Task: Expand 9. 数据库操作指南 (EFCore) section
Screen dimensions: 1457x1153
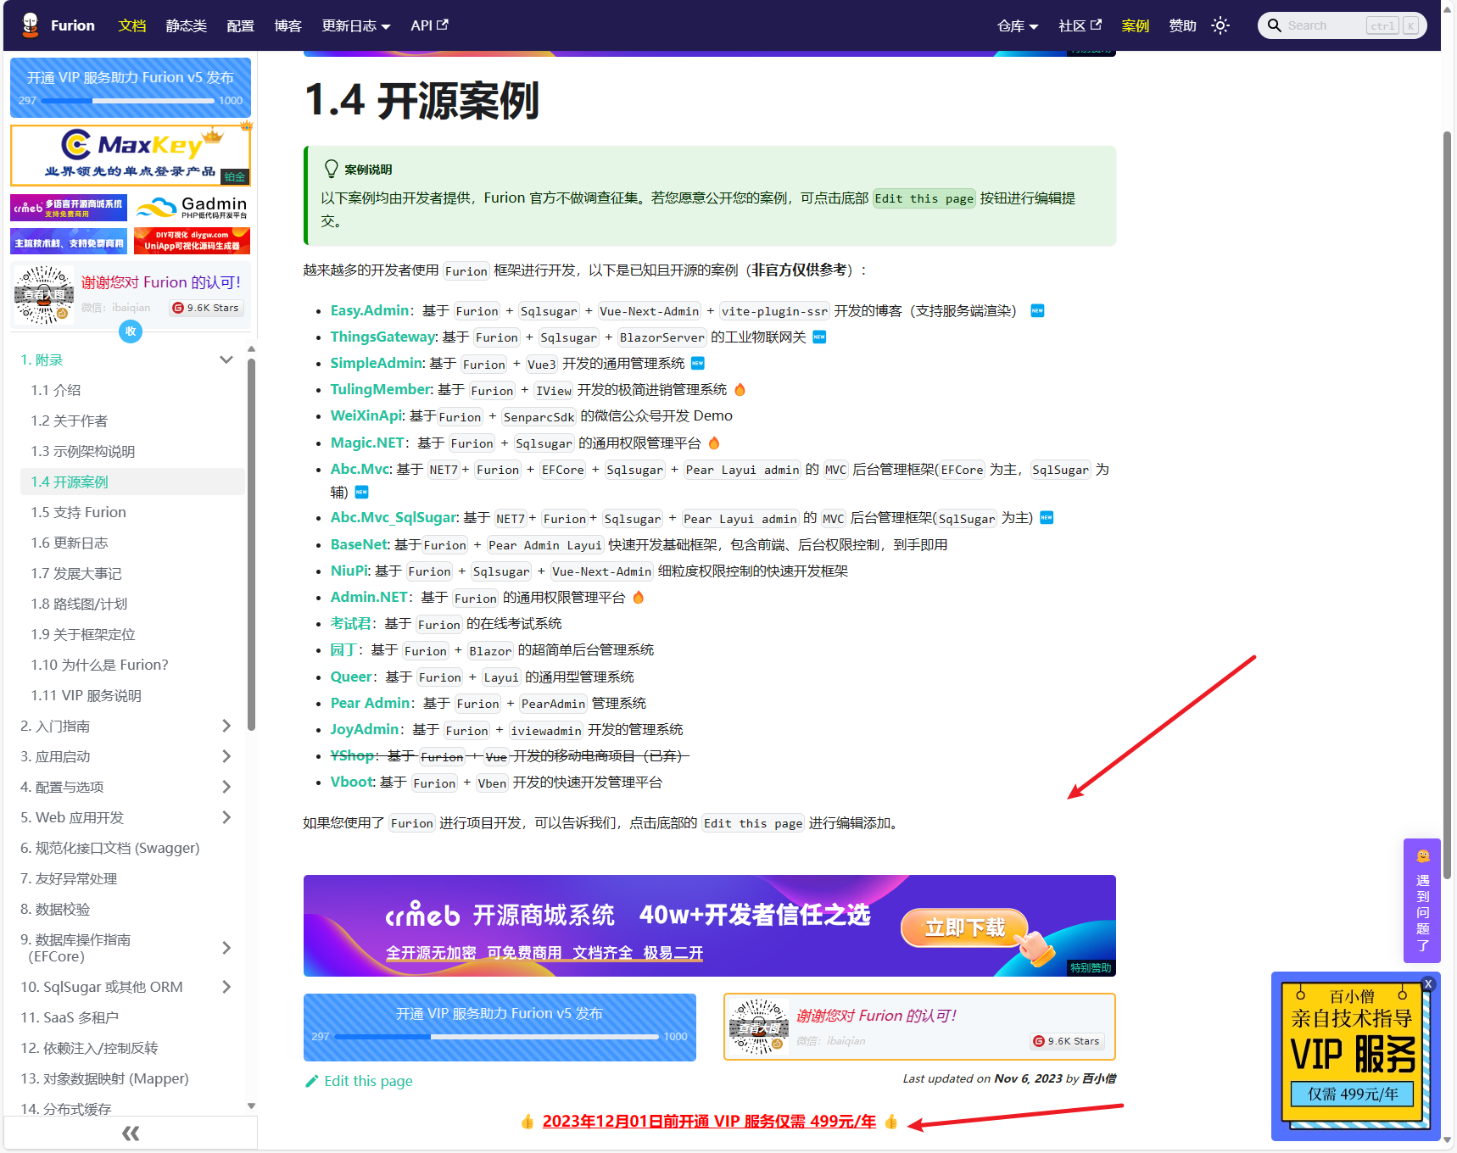Action: click(226, 948)
